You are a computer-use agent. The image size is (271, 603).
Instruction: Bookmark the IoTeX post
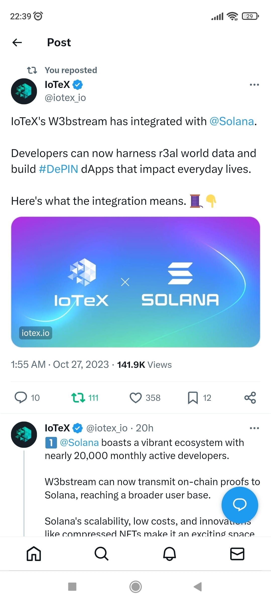[x=193, y=397]
